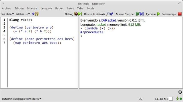Open the (define ...) definitions dropdown

(x=23, y=14)
